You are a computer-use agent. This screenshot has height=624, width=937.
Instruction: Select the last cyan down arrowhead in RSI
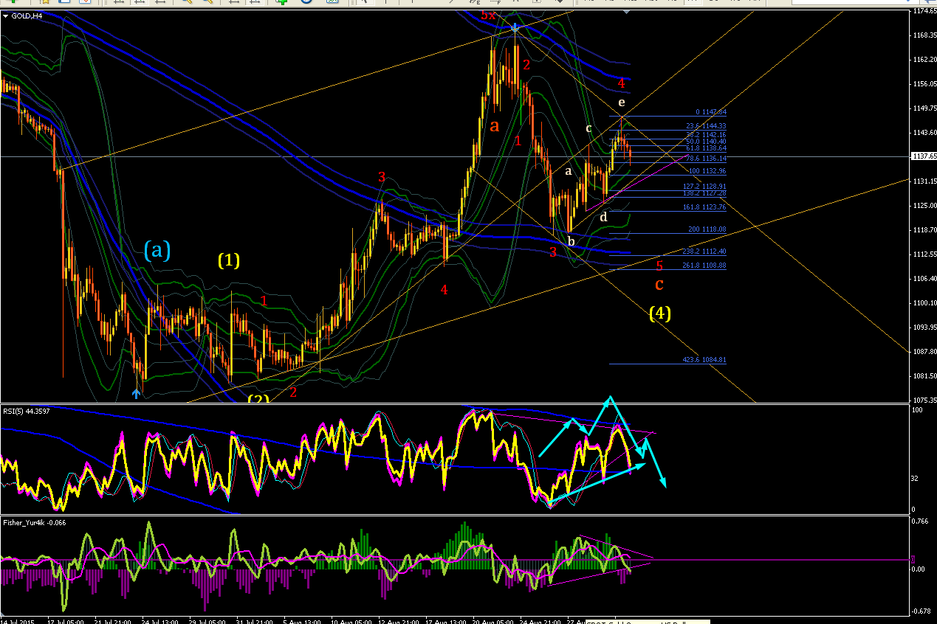point(664,482)
